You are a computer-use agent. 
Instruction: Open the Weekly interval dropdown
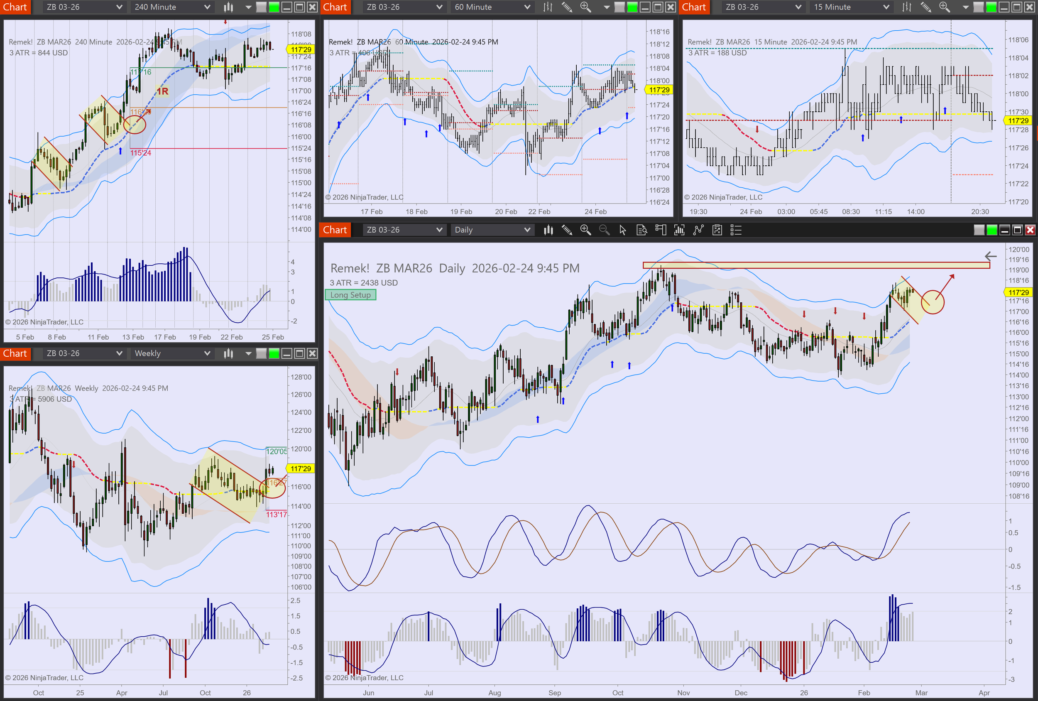pos(207,353)
